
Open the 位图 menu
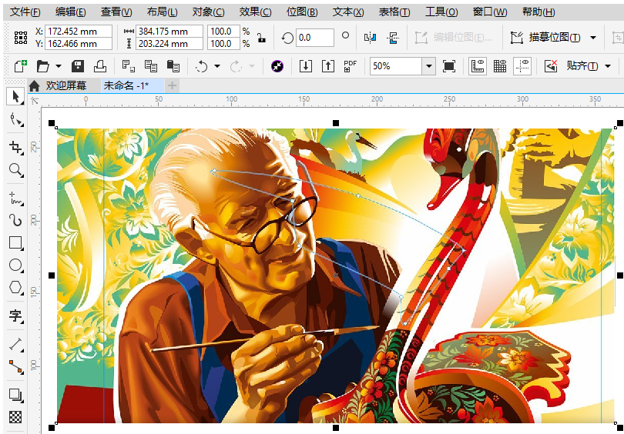point(302,12)
